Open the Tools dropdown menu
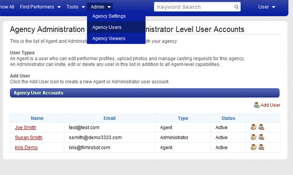Viewport: 293px width, 175px height. [75, 7]
